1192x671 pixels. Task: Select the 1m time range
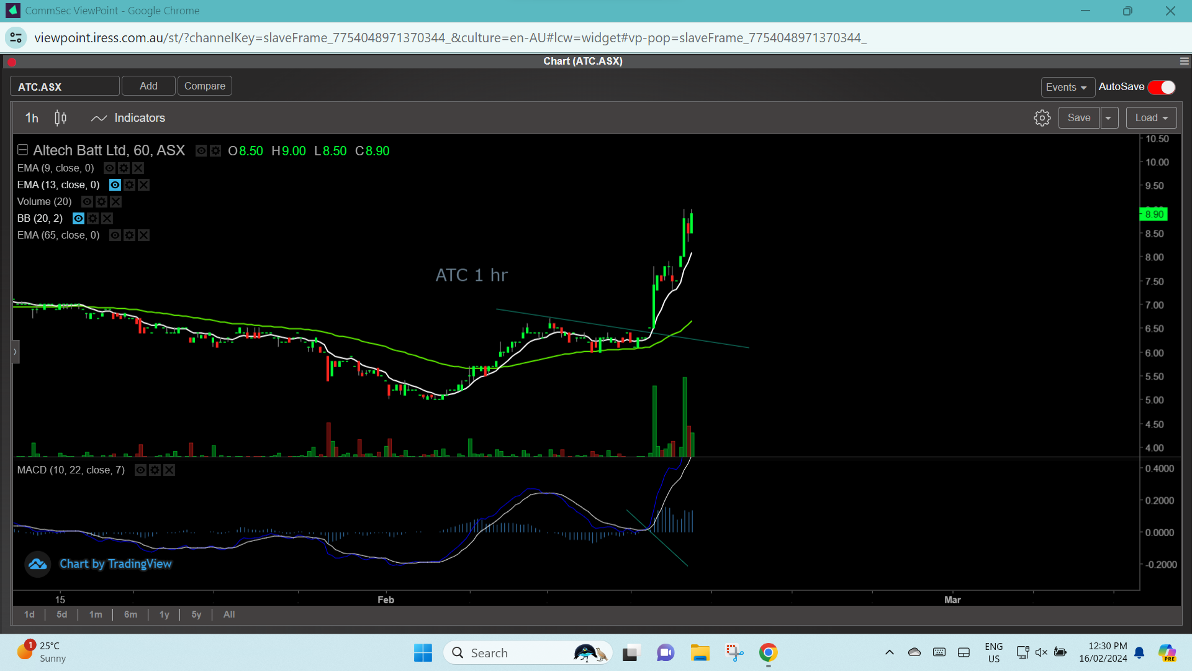tap(96, 614)
